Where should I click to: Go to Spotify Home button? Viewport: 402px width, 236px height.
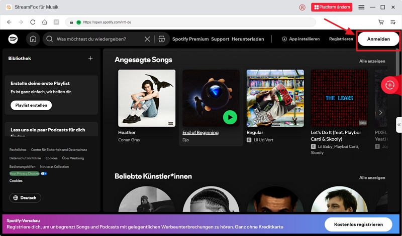point(33,39)
